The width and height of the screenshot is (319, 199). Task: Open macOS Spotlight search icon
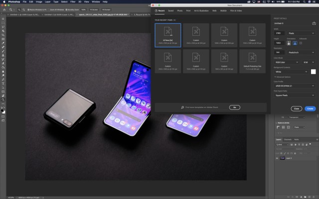tap(304, 1)
